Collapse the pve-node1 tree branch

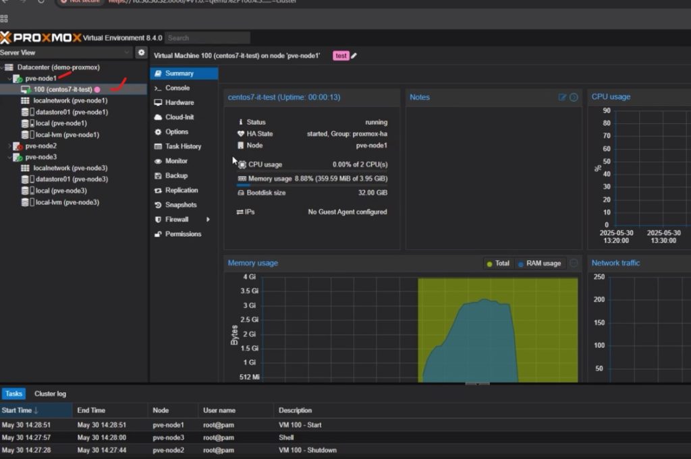(9, 79)
